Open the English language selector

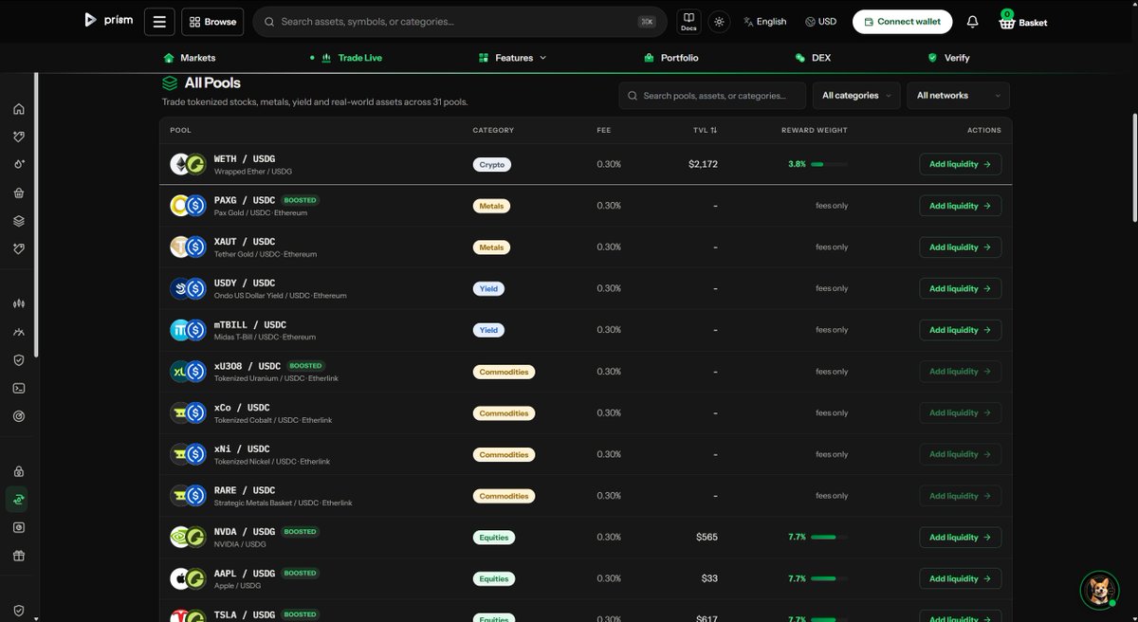(765, 21)
